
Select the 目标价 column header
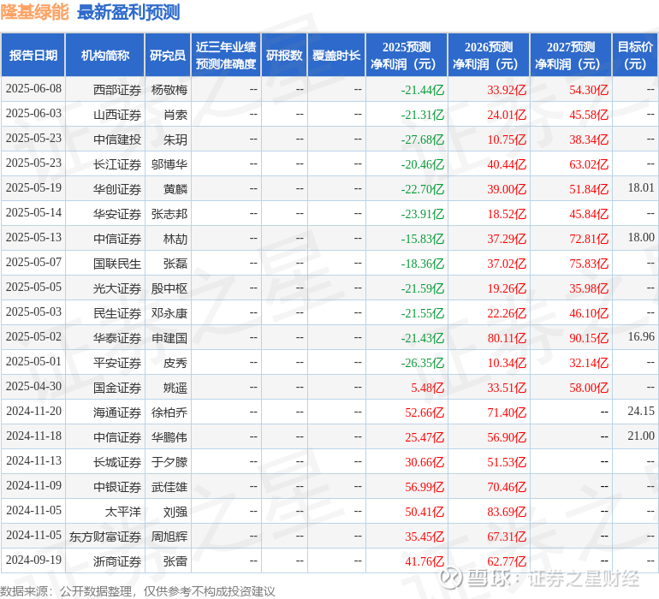tap(635, 55)
